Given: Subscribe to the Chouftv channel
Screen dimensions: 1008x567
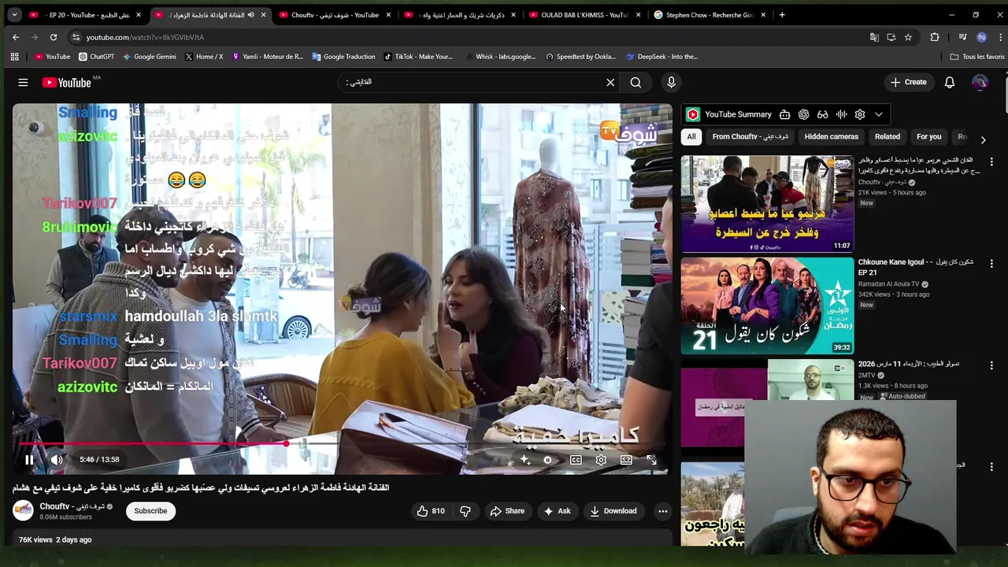Looking at the screenshot, I should (x=150, y=511).
